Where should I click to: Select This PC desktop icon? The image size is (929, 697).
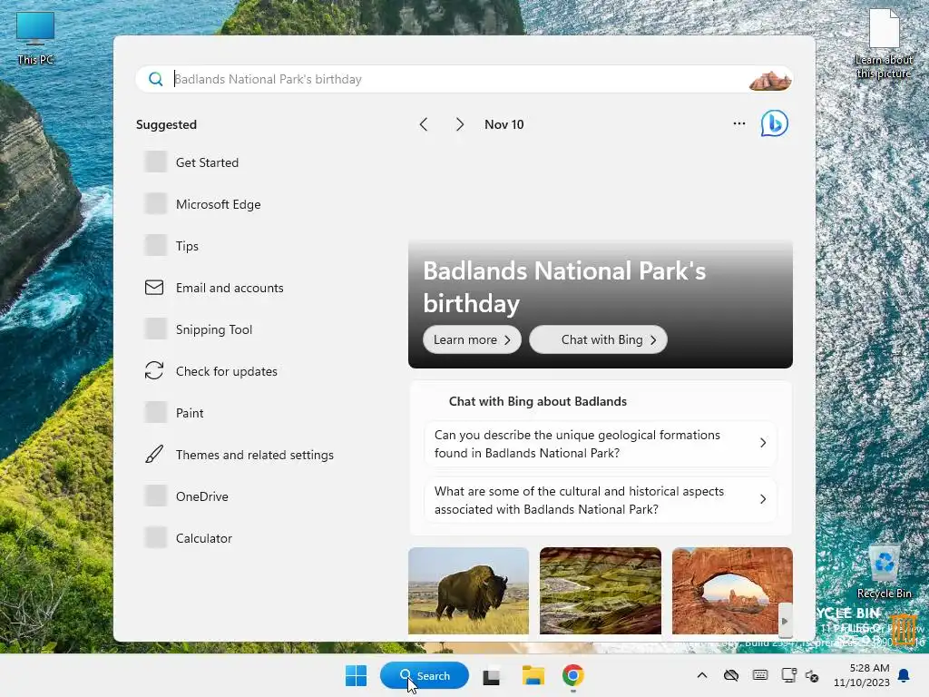point(35,38)
